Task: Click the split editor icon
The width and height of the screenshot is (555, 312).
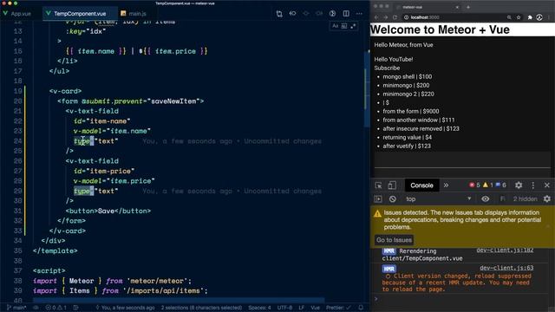Action: tap(346, 14)
